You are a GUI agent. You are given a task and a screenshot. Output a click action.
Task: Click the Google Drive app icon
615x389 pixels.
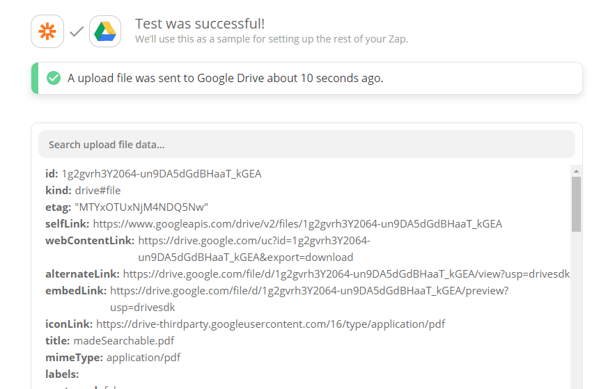tap(105, 31)
